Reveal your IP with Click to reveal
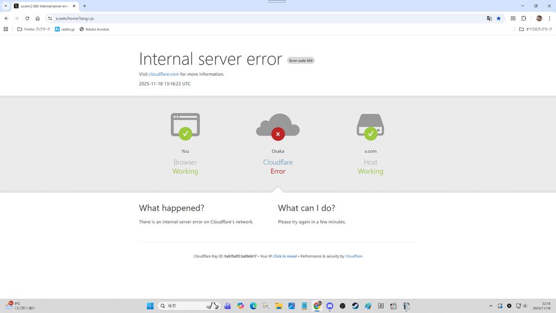This screenshot has height=313, width=556. pos(285,256)
